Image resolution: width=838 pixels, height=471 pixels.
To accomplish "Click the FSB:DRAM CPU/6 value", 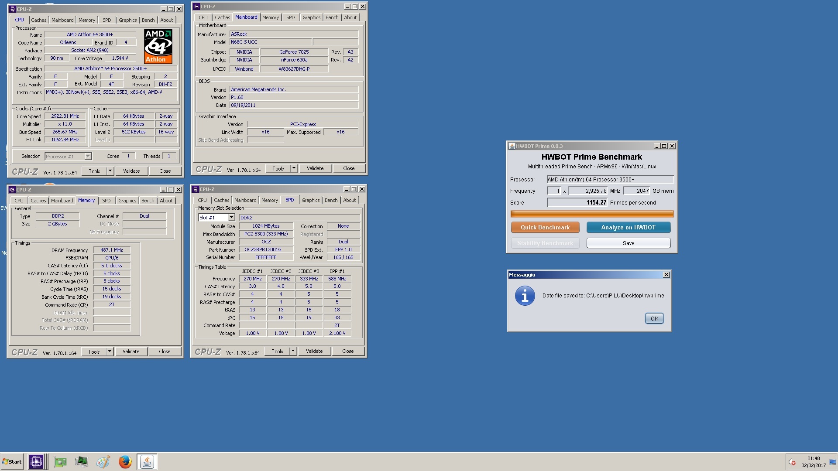I will pyautogui.click(x=112, y=258).
